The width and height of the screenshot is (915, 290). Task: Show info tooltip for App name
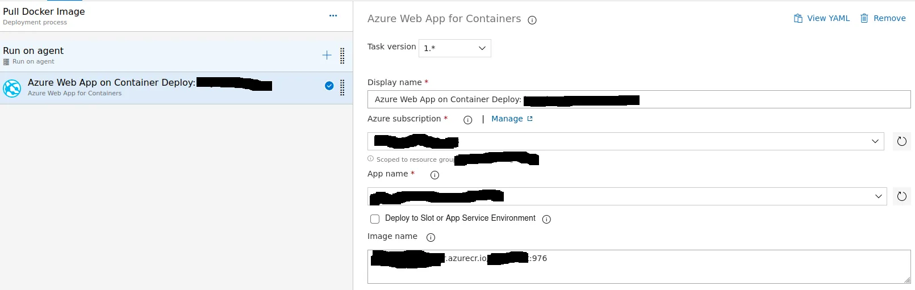434,175
